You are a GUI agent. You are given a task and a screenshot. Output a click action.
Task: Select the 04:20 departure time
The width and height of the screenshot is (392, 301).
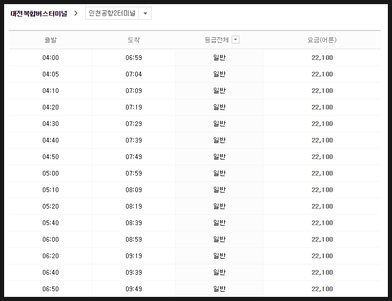tap(51, 107)
